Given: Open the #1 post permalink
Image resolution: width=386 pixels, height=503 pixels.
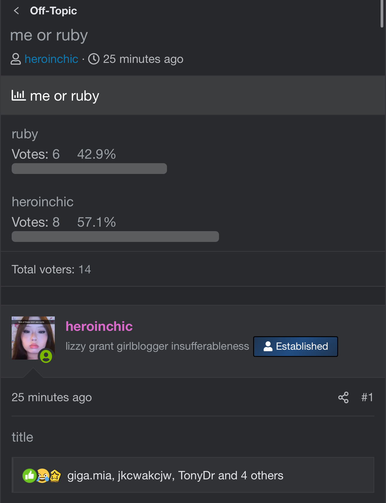Looking at the screenshot, I should click(x=367, y=397).
